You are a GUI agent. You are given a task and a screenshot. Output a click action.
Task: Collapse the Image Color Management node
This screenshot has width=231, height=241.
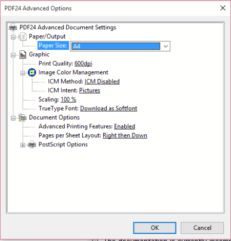23,73
